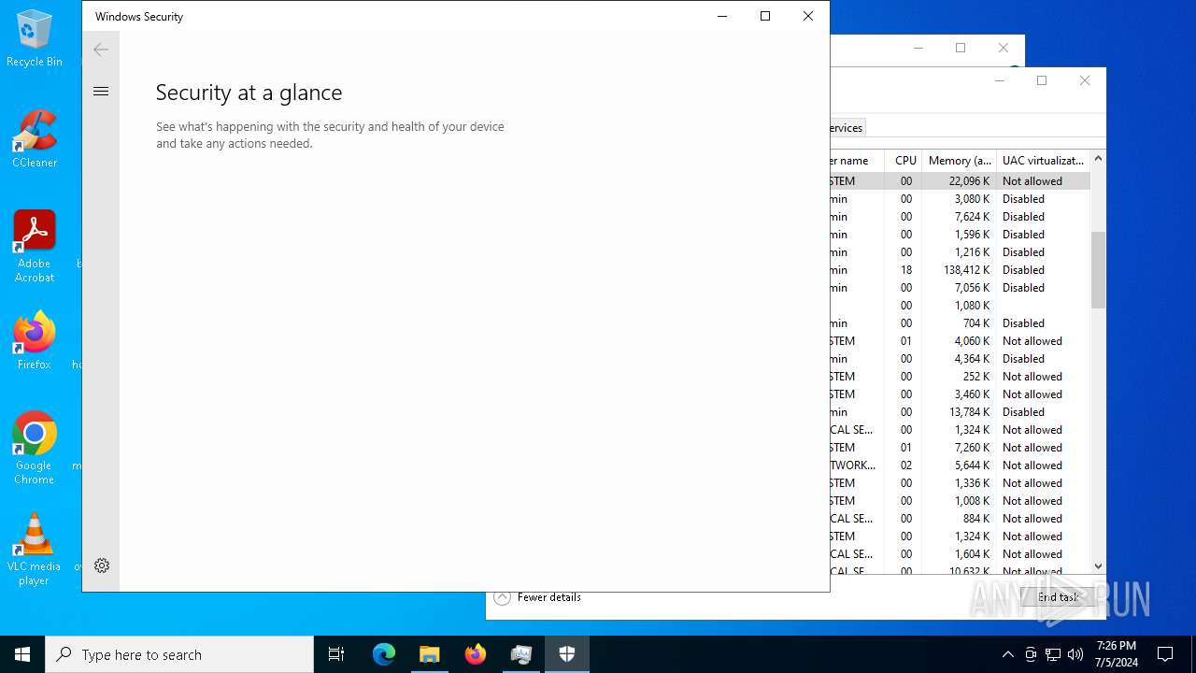Open Firefox from the taskbar
Screen dimensions: 1196x673
[476, 654]
